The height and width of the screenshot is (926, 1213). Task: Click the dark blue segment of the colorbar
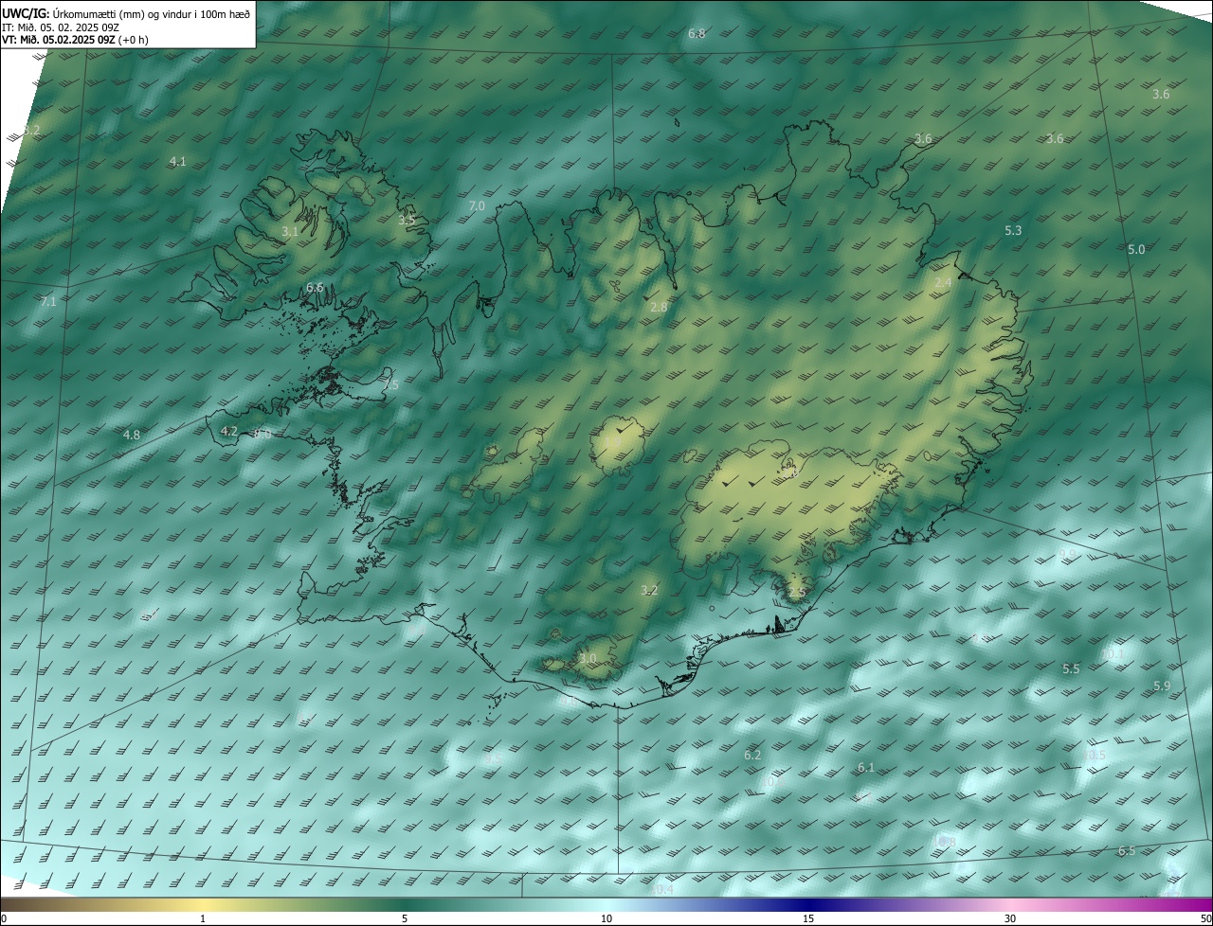pyautogui.click(x=808, y=904)
